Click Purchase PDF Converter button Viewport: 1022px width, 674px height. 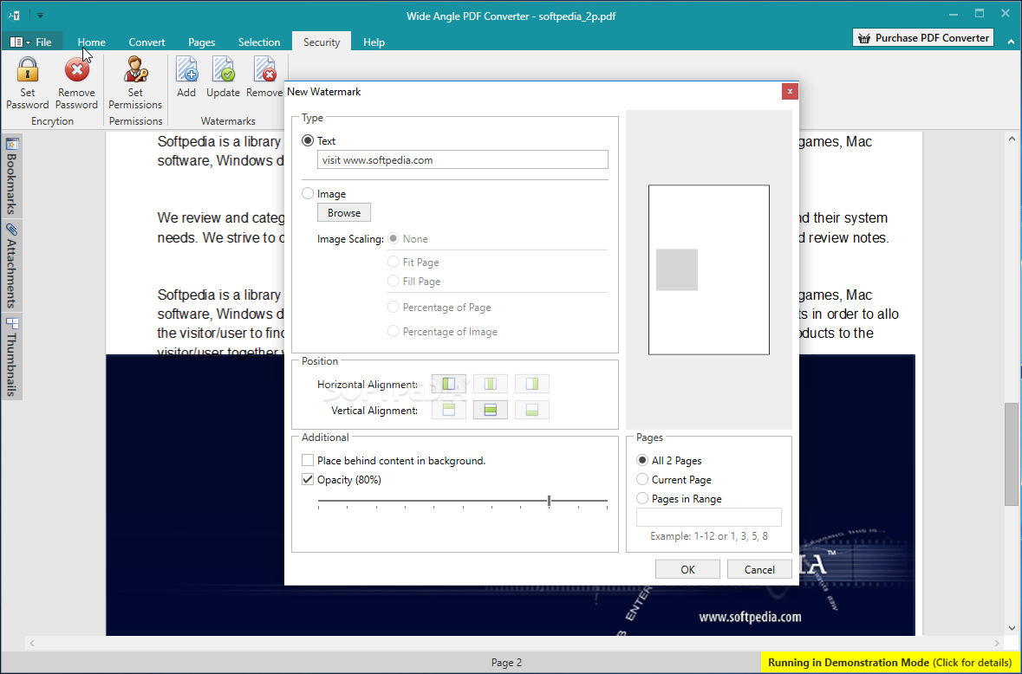point(923,38)
